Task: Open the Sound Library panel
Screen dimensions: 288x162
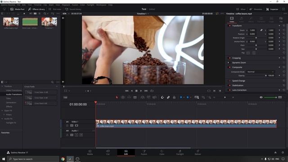Action: click(73, 9)
